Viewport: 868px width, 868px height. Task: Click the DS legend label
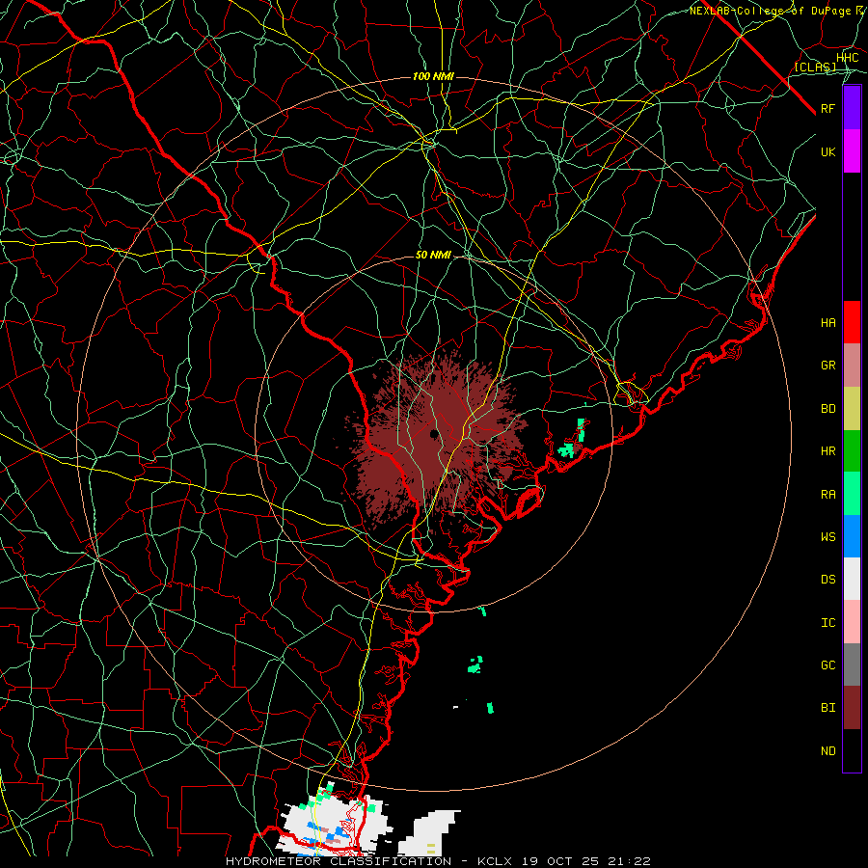827,580
